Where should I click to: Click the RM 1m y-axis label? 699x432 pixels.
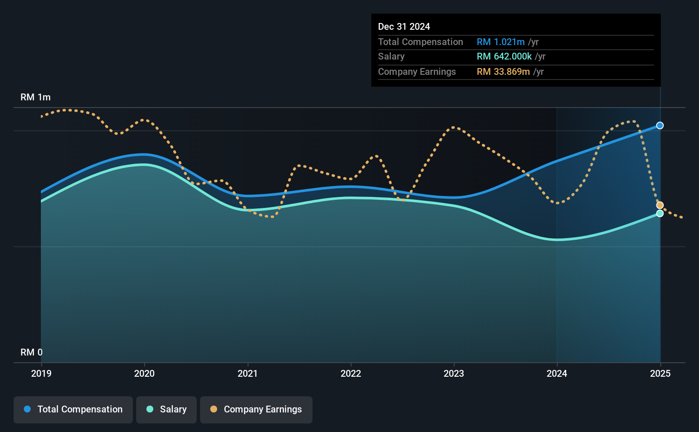36,97
